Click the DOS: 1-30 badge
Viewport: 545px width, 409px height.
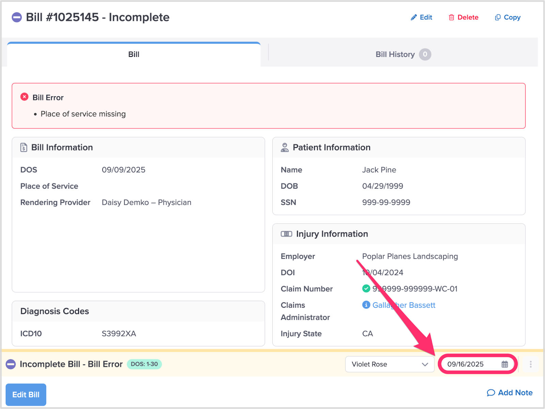point(144,364)
